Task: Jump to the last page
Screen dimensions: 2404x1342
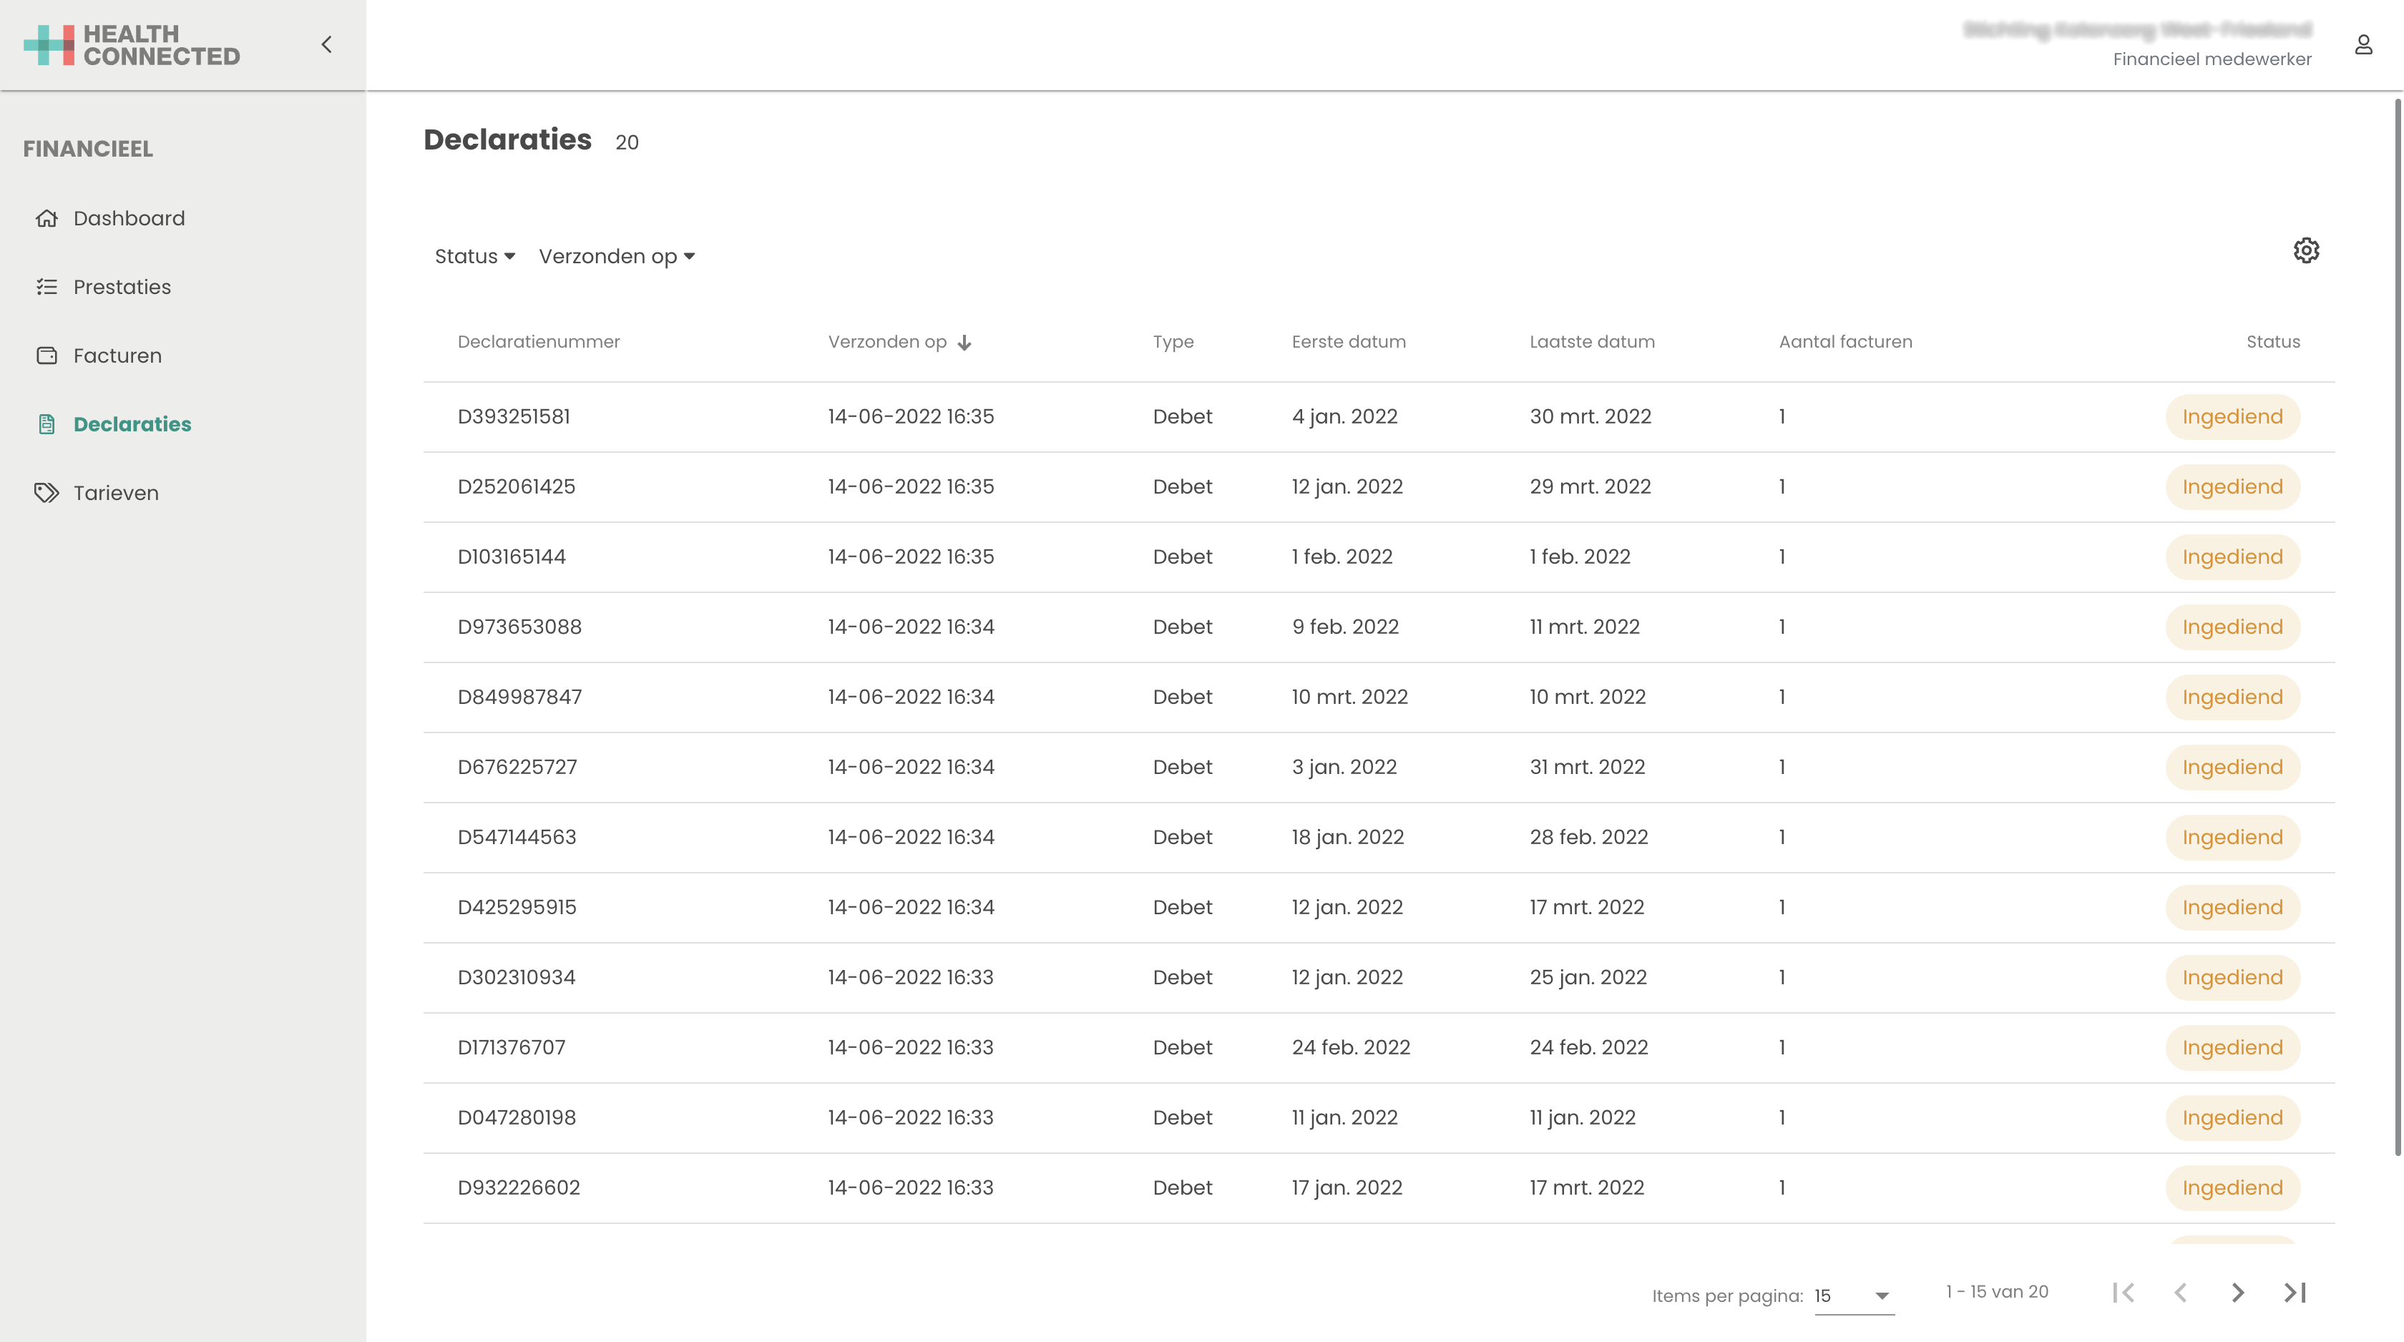Action: pyautogui.click(x=2295, y=1293)
